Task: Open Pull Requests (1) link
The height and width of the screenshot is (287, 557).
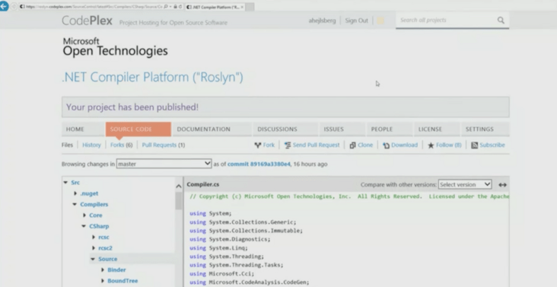Action: [x=164, y=145]
